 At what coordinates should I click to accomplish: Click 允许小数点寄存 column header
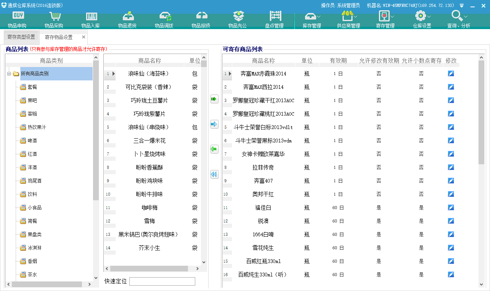click(421, 61)
